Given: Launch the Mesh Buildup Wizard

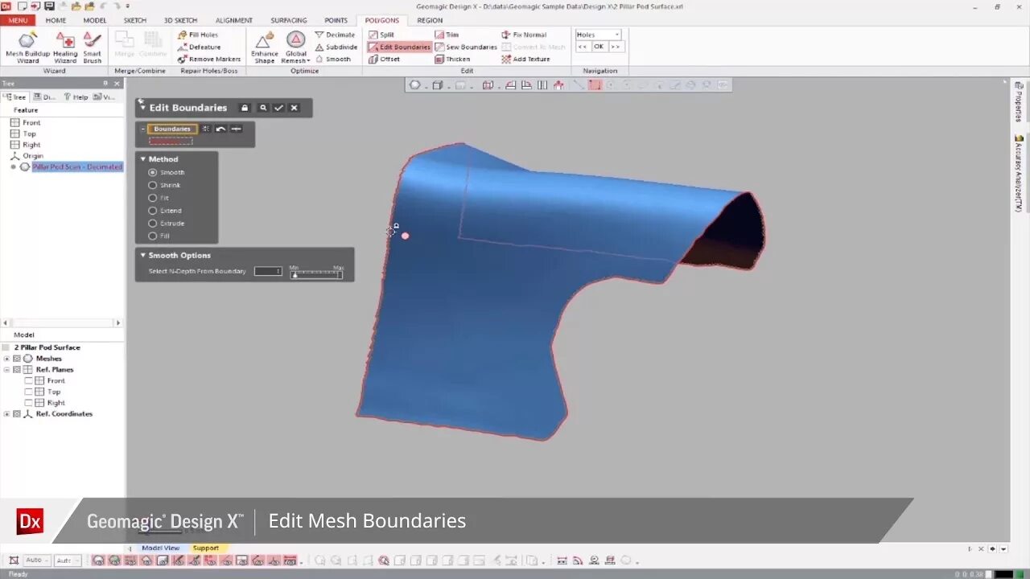Looking at the screenshot, I should [x=27, y=47].
